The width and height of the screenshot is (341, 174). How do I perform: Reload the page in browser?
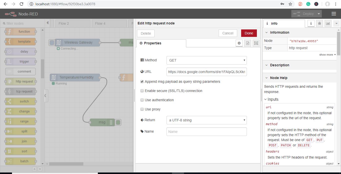[x=21, y=4]
